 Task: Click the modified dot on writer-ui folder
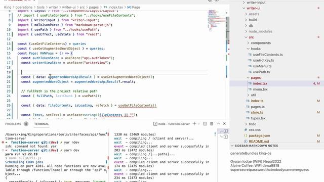pos(318,8)
